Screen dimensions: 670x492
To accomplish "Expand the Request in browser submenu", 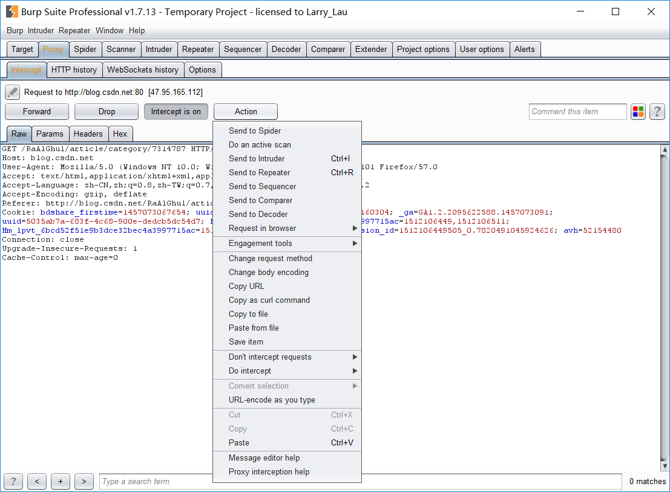I will pos(287,228).
